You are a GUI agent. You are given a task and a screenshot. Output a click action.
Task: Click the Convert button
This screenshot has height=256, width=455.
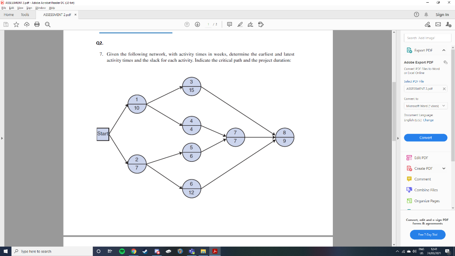(425, 137)
